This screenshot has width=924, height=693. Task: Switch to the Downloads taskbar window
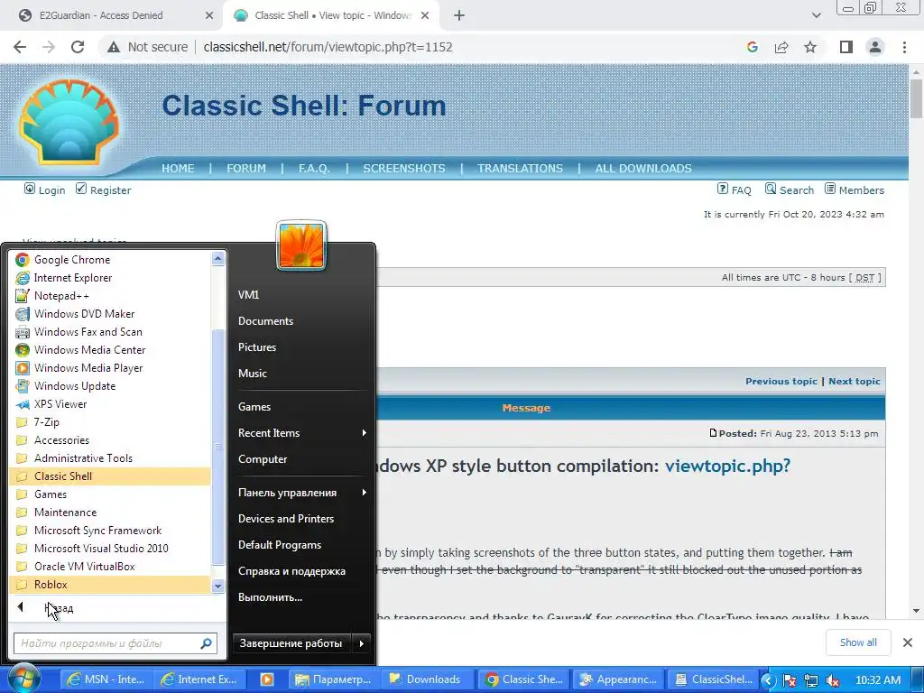coord(429,679)
